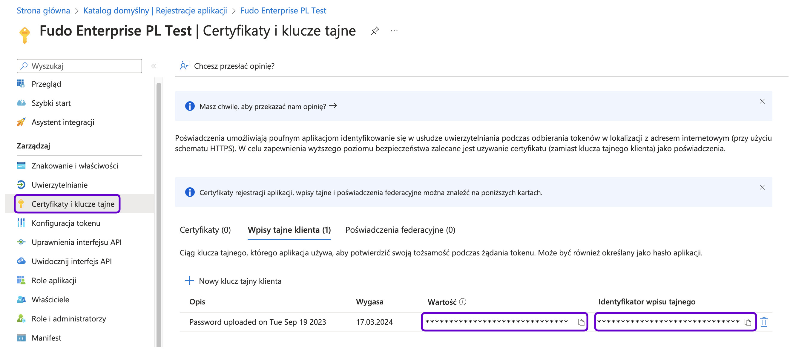This screenshot has width=793, height=354.
Task: Open the Poświadczenia federacyjne (0) tab
Action: [x=400, y=230]
